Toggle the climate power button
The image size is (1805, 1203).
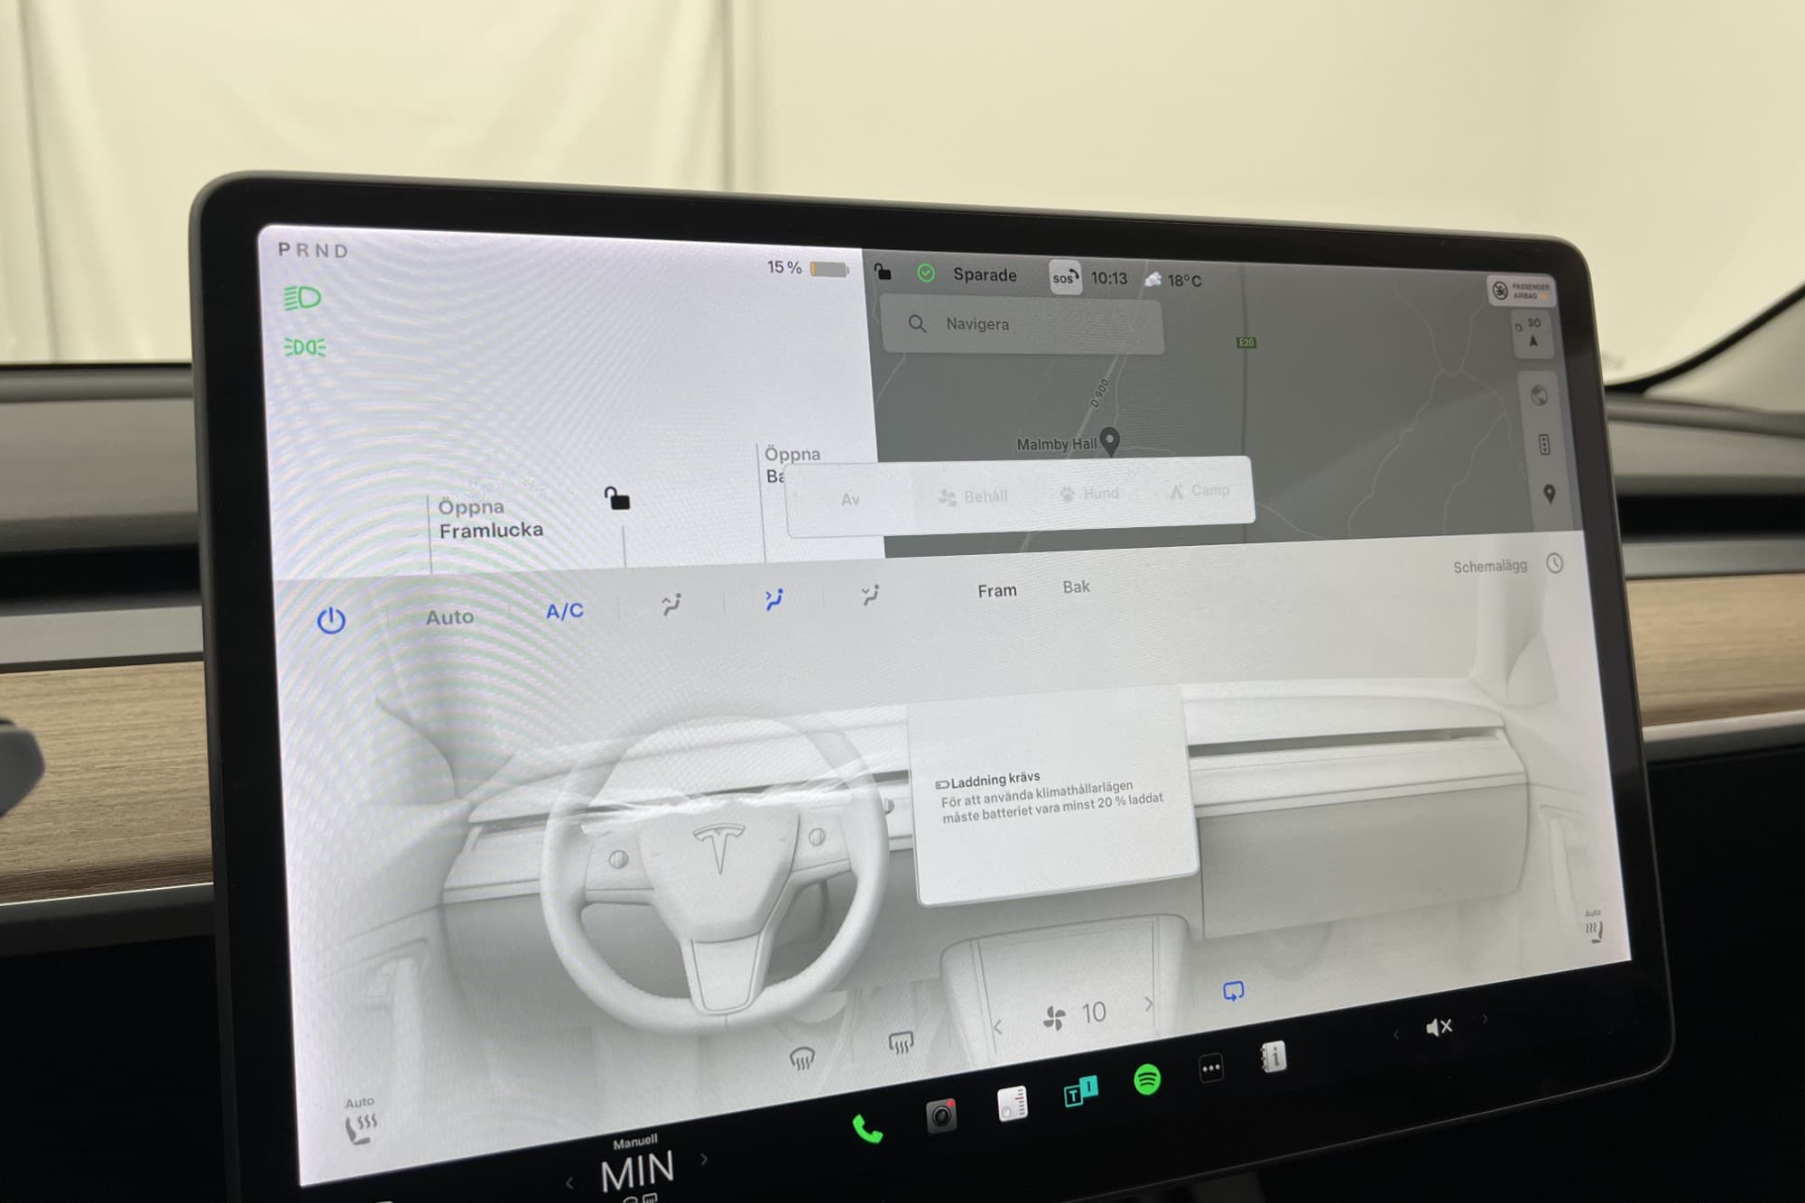click(331, 620)
